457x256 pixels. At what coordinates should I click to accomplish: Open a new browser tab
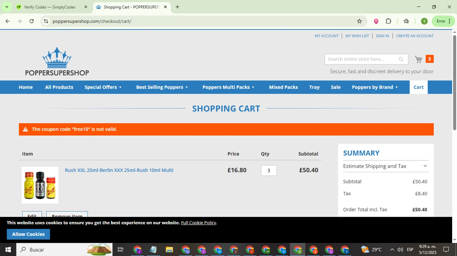click(177, 7)
